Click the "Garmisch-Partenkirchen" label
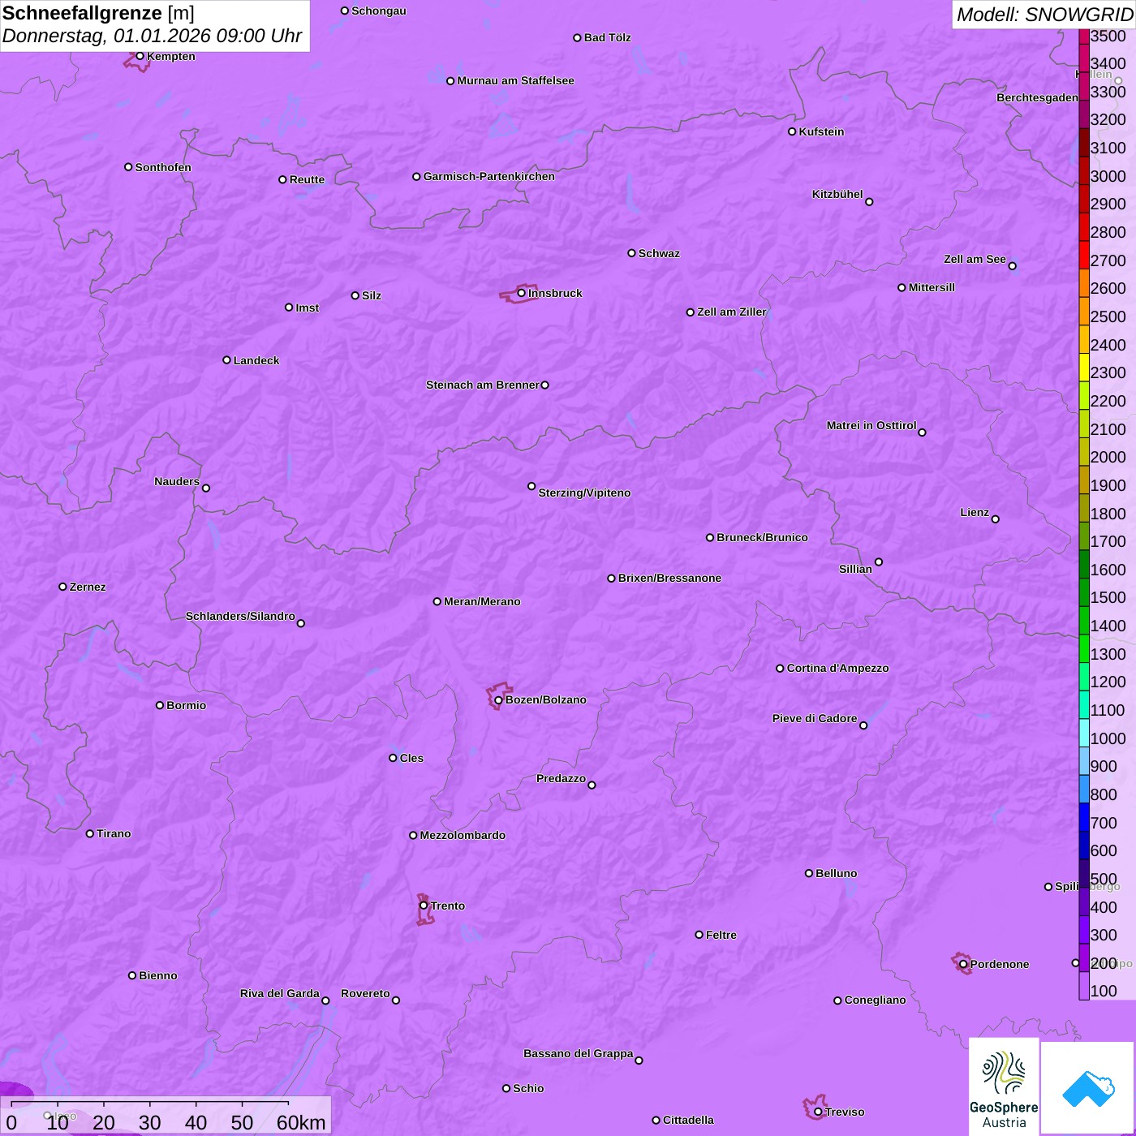This screenshot has width=1136, height=1136. [489, 176]
